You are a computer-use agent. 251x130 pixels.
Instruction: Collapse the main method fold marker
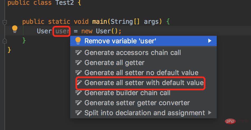point(4,22)
